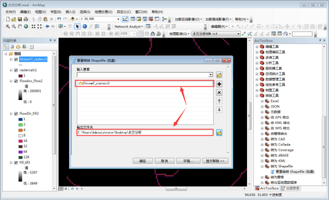Select the Zoom In magnifier tool
This screenshot has width=329, height=200.
(8, 26)
